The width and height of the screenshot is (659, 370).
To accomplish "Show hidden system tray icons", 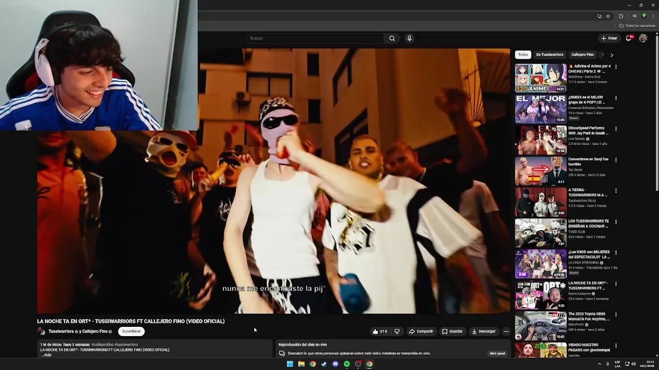I will (x=599, y=364).
